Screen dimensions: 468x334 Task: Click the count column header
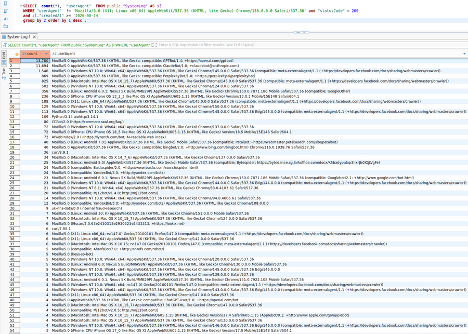(35, 54)
